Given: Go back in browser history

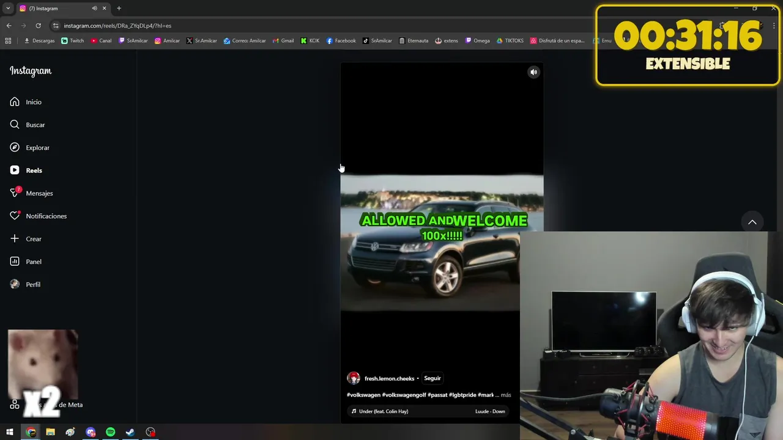Looking at the screenshot, I should [x=9, y=26].
